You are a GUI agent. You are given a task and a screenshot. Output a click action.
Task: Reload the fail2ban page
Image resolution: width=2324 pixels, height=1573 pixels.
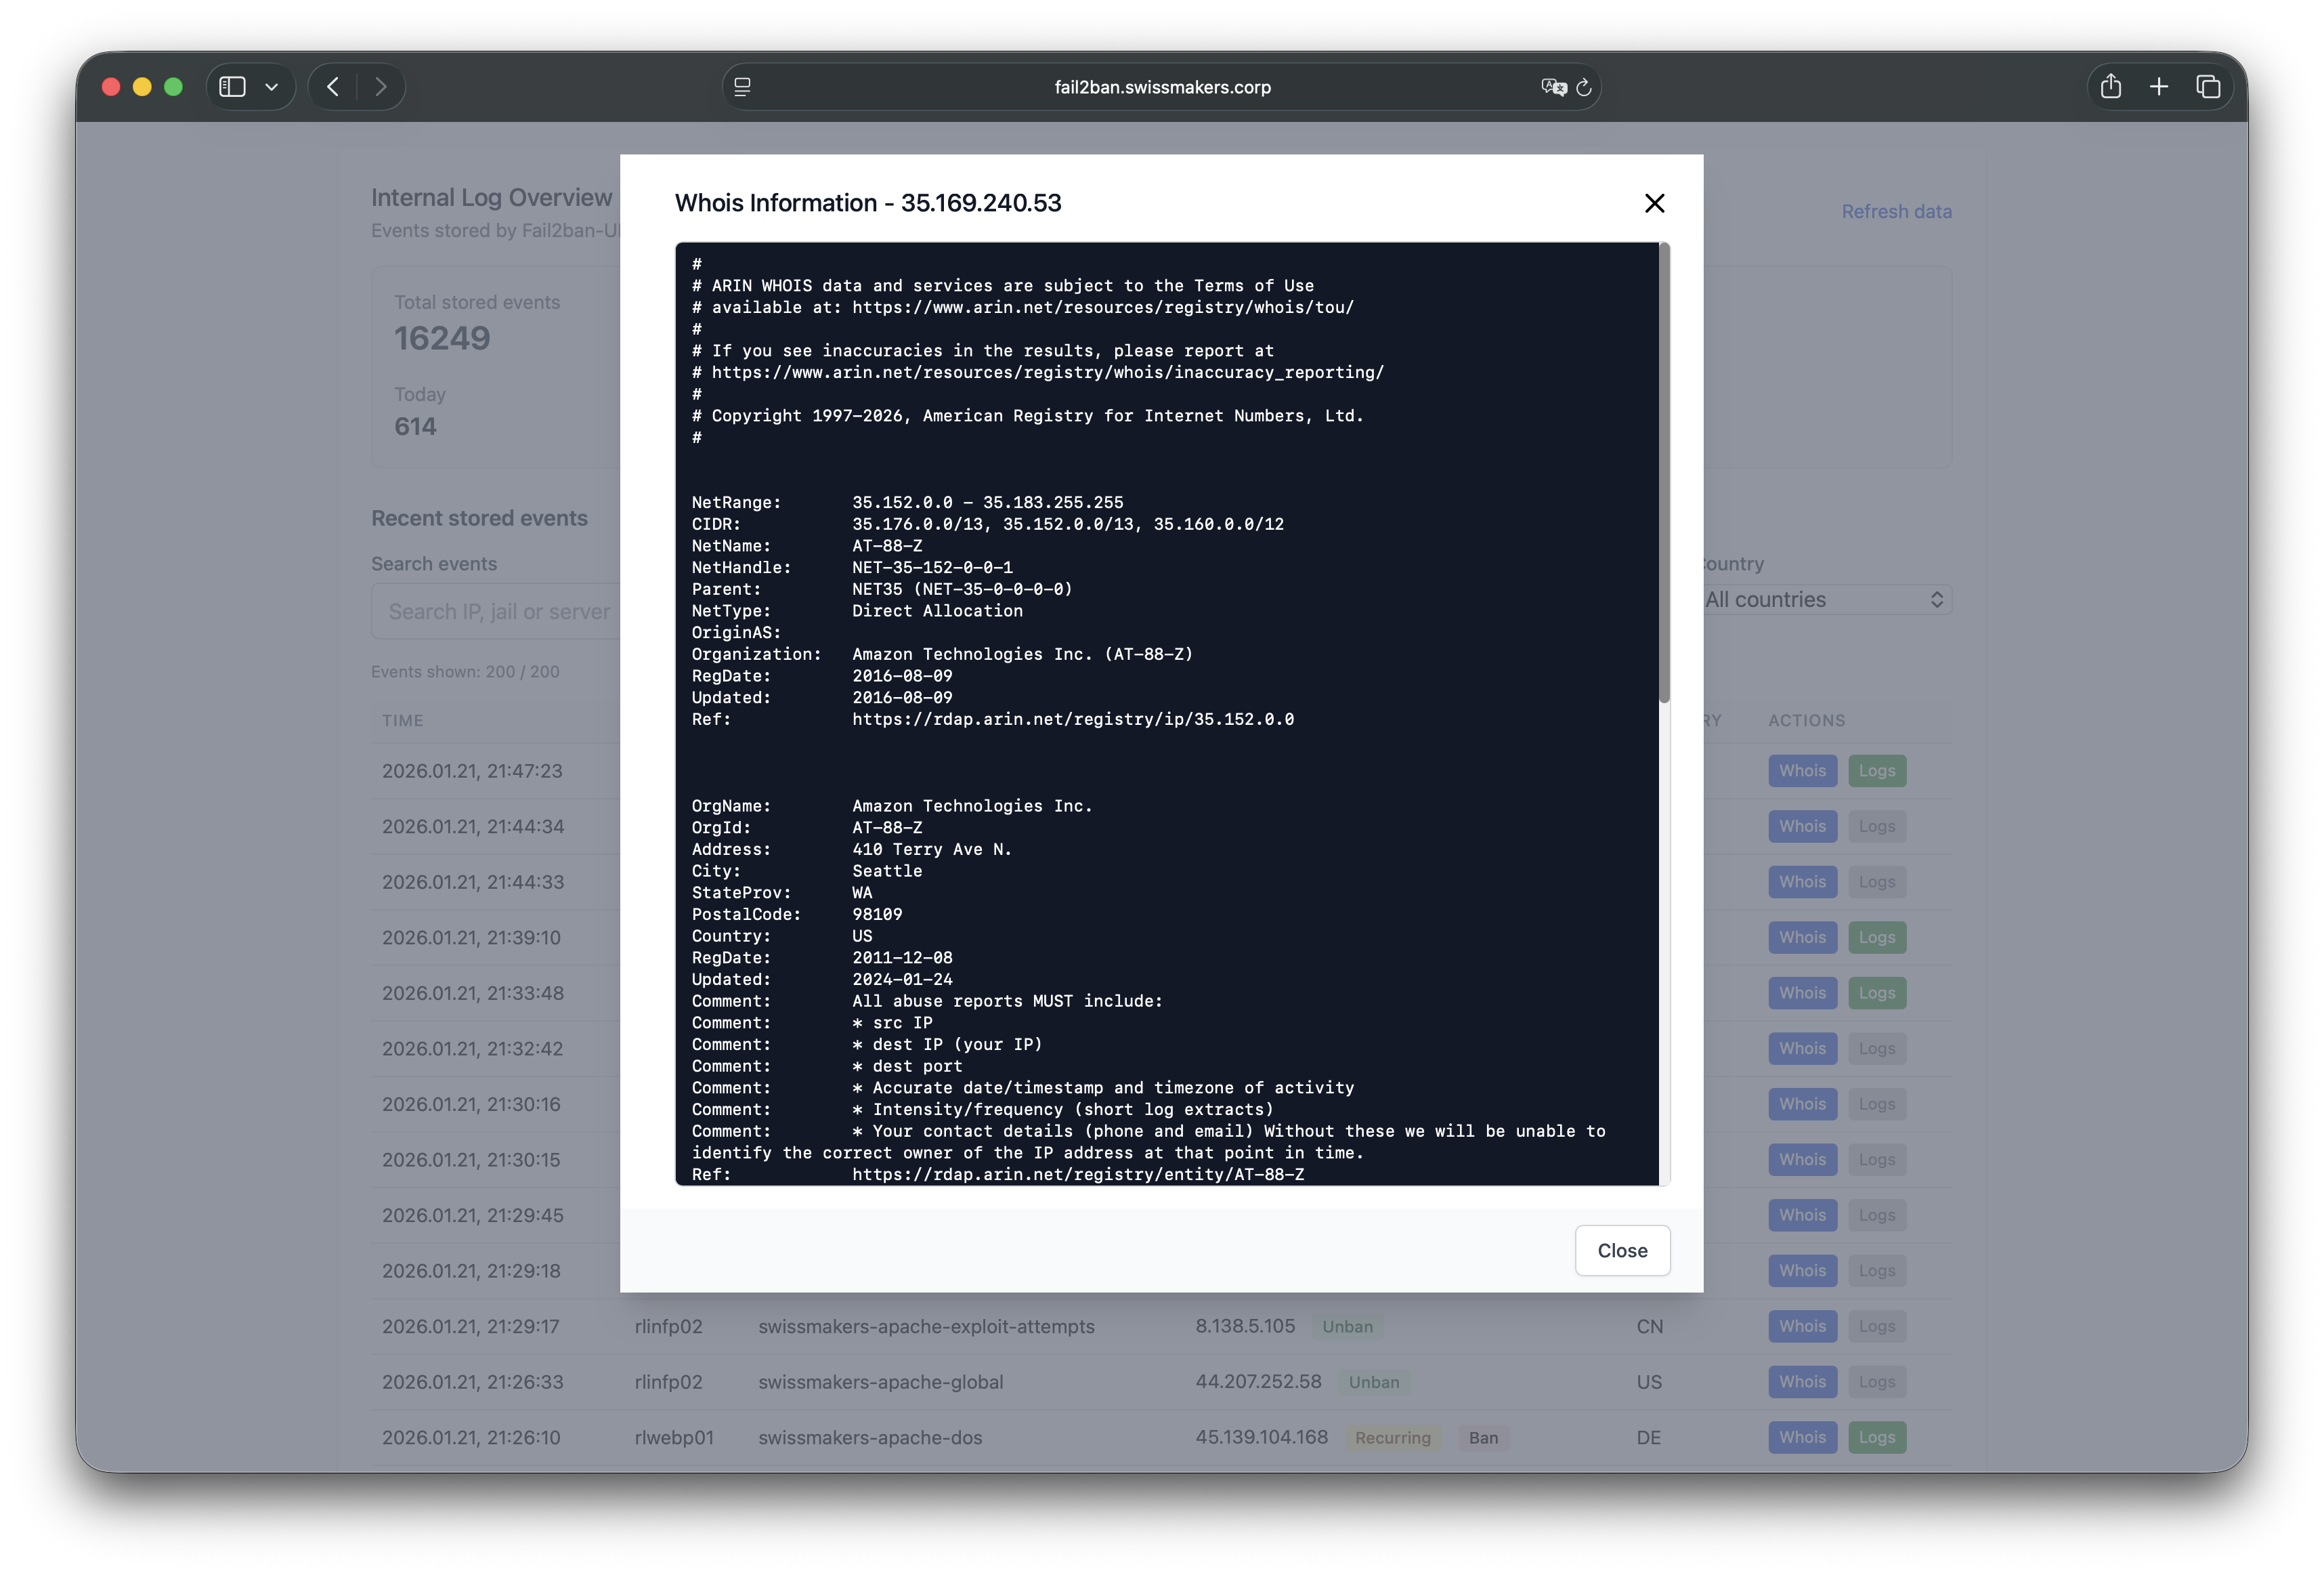pyautogui.click(x=1583, y=87)
